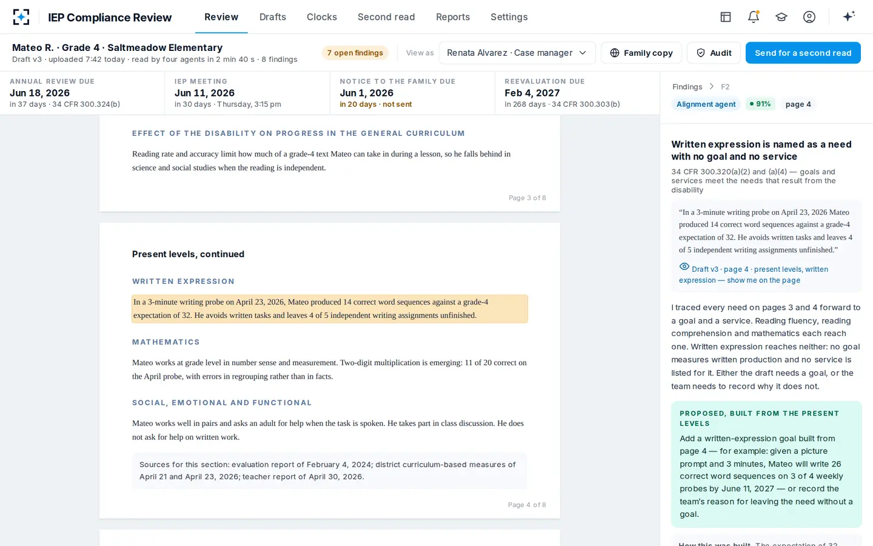Open the Reports tab
873x546 pixels.
point(453,17)
